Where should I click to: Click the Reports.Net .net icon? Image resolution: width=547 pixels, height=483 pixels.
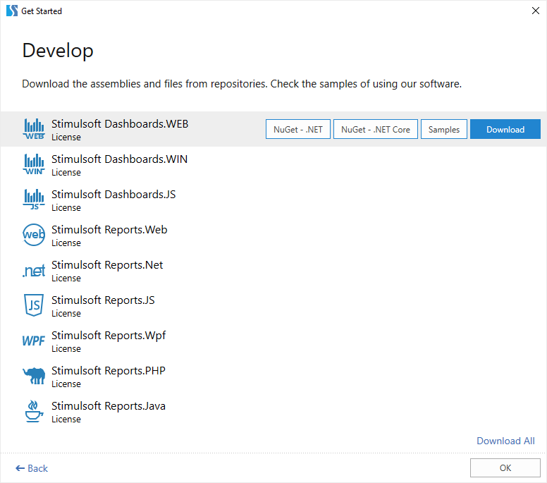(x=34, y=271)
